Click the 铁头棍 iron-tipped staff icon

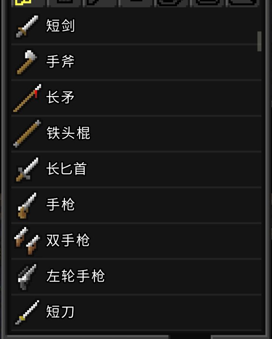coord(27,134)
